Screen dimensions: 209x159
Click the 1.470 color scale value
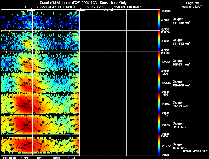[165, 95]
